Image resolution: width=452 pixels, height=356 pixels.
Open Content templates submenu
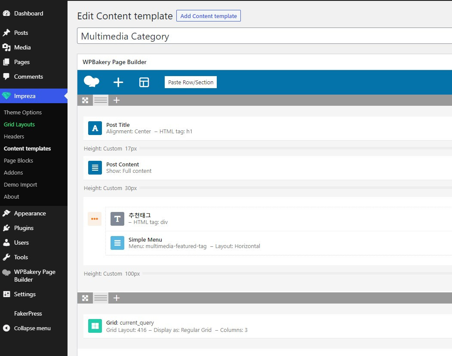click(28, 149)
